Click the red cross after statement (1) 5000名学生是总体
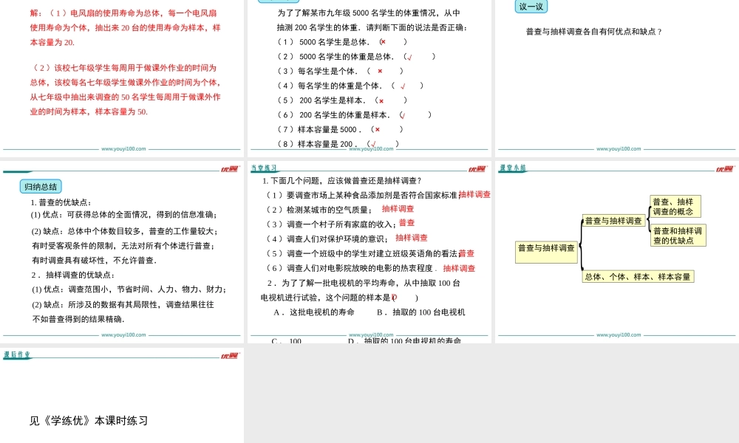Screen dimensions: 739x443 pyautogui.click(x=383, y=42)
